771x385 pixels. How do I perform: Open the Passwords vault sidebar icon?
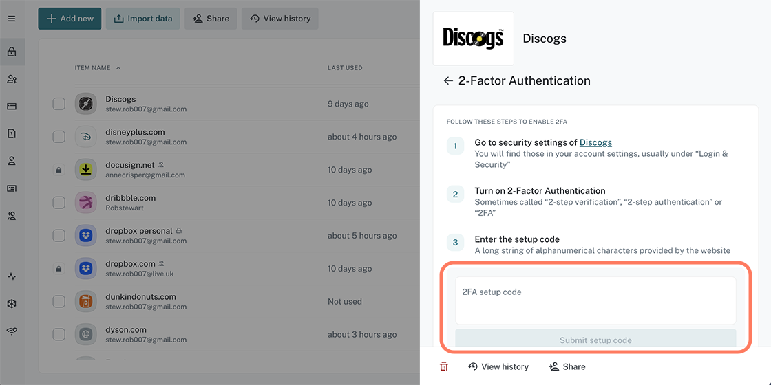click(x=12, y=52)
